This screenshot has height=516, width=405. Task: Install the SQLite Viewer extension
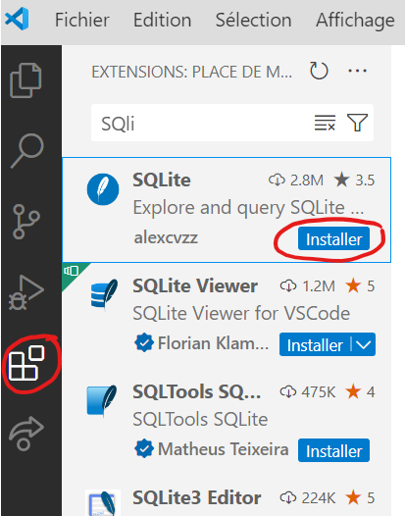(x=315, y=344)
